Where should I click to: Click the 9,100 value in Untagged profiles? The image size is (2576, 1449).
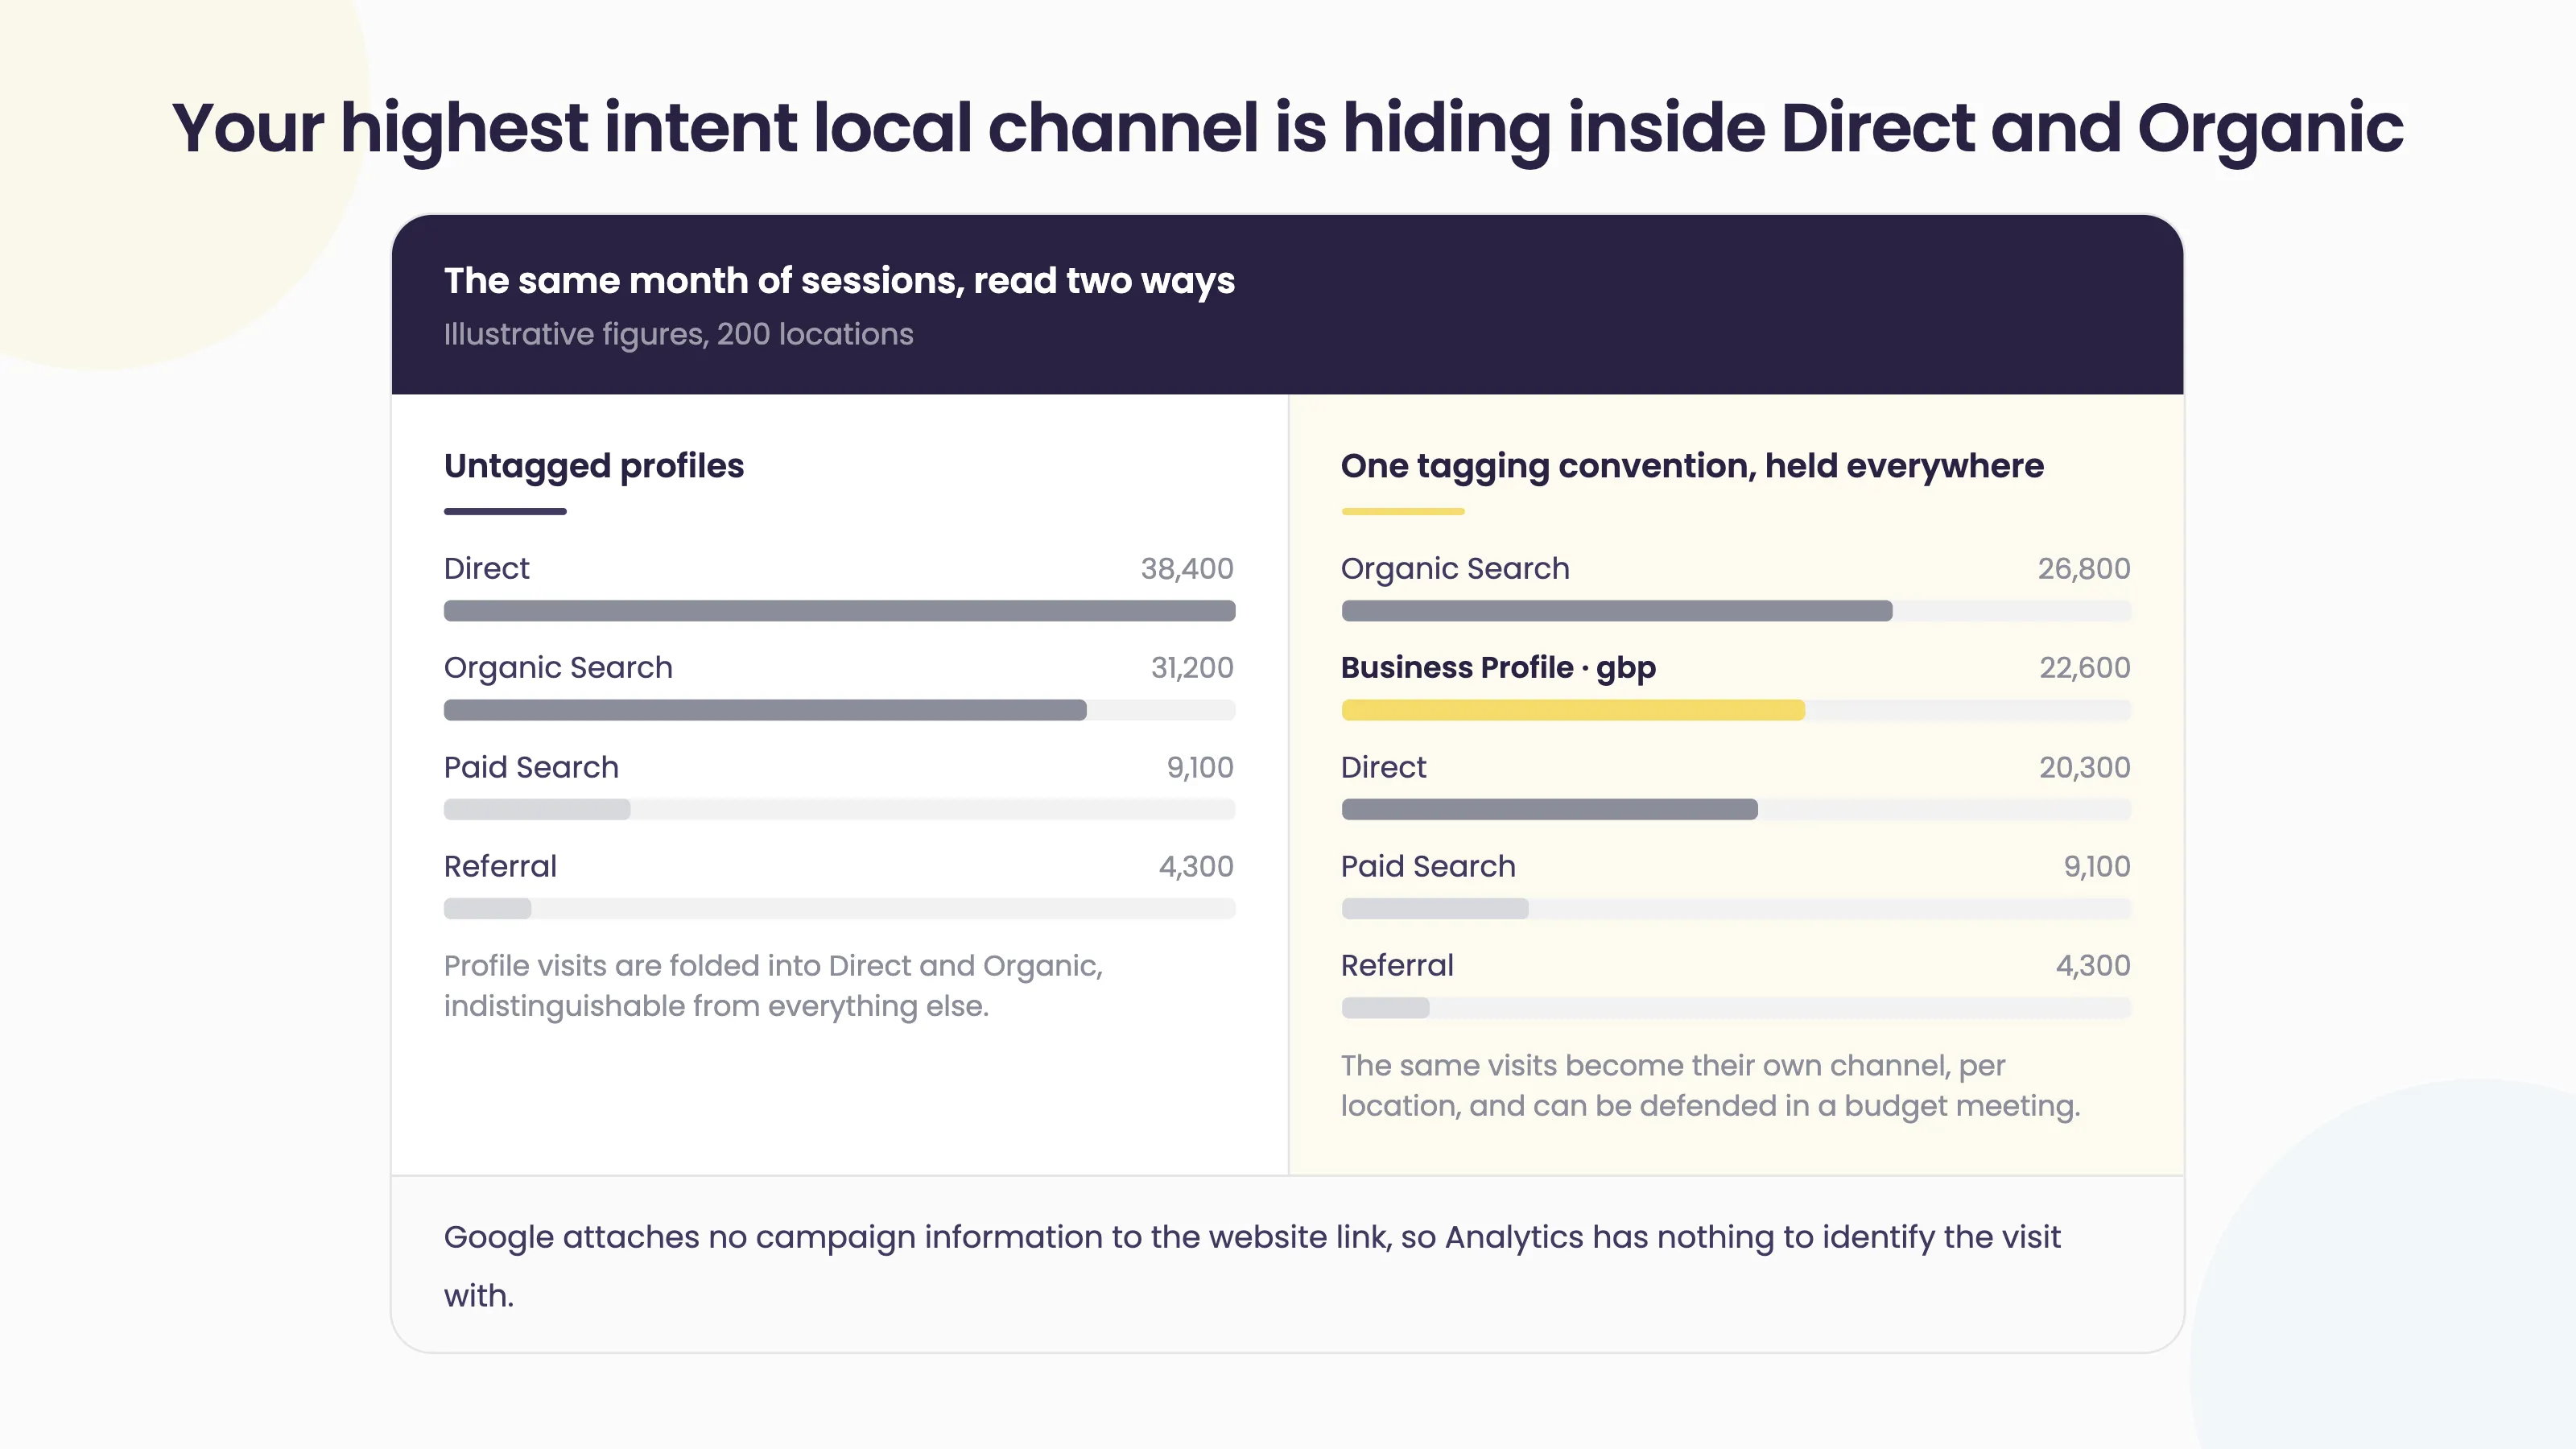(x=1200, y=767)
